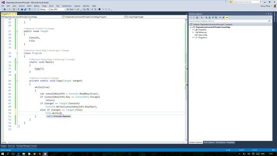Open the Architecture menu
Viewport: 277px width, 156px height.
click(x=67, y=6)
